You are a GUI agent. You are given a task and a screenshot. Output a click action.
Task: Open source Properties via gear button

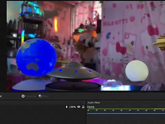point(29,96)
